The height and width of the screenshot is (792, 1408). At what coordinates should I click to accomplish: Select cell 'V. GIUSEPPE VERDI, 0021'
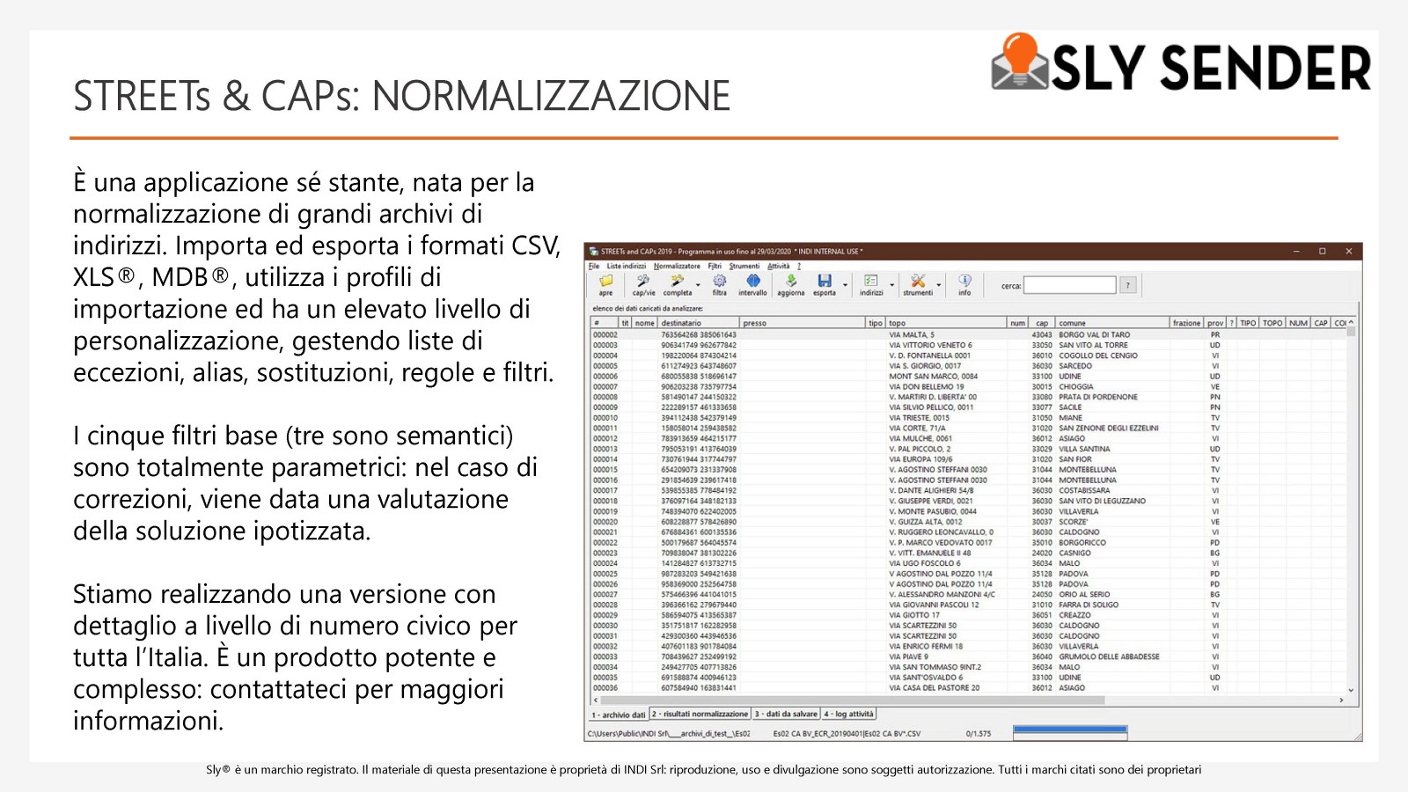click(x=931, y=501)
